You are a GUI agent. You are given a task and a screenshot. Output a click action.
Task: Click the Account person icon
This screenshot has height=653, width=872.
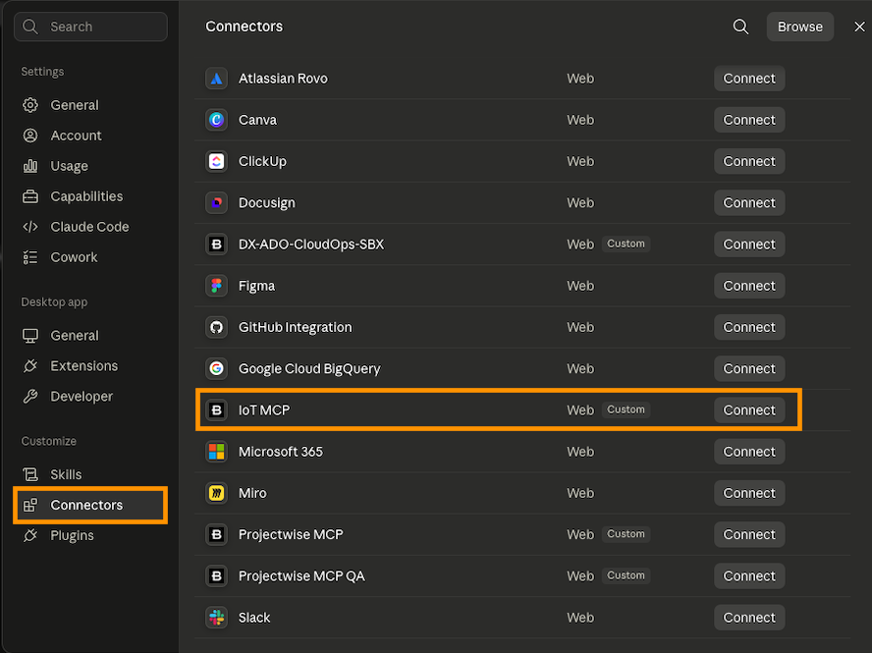tap(30, 136)
